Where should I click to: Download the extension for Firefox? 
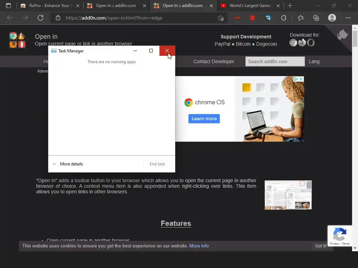click(302, 43)
